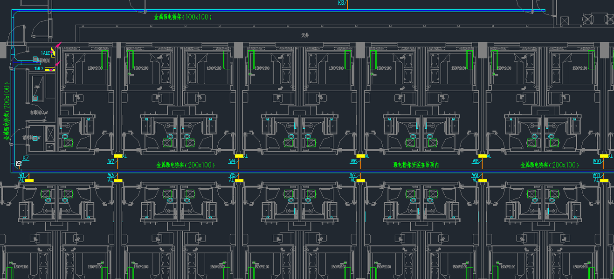The image size is (614, 279).
Task: Select the W10 circuit label
Action: click(x=597, y=161)
